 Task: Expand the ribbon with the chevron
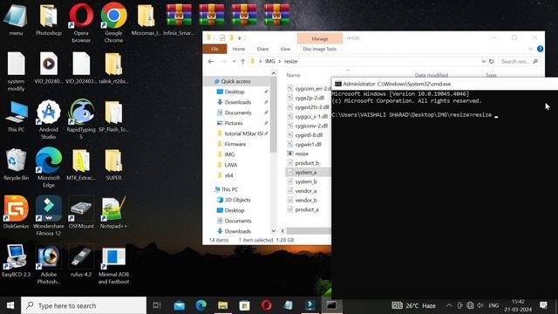tap(531, 49)
